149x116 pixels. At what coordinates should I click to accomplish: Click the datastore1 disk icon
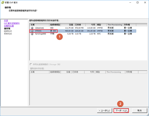(32, 28)
